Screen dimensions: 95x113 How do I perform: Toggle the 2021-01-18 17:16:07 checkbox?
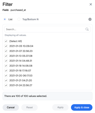pos(6,71)
